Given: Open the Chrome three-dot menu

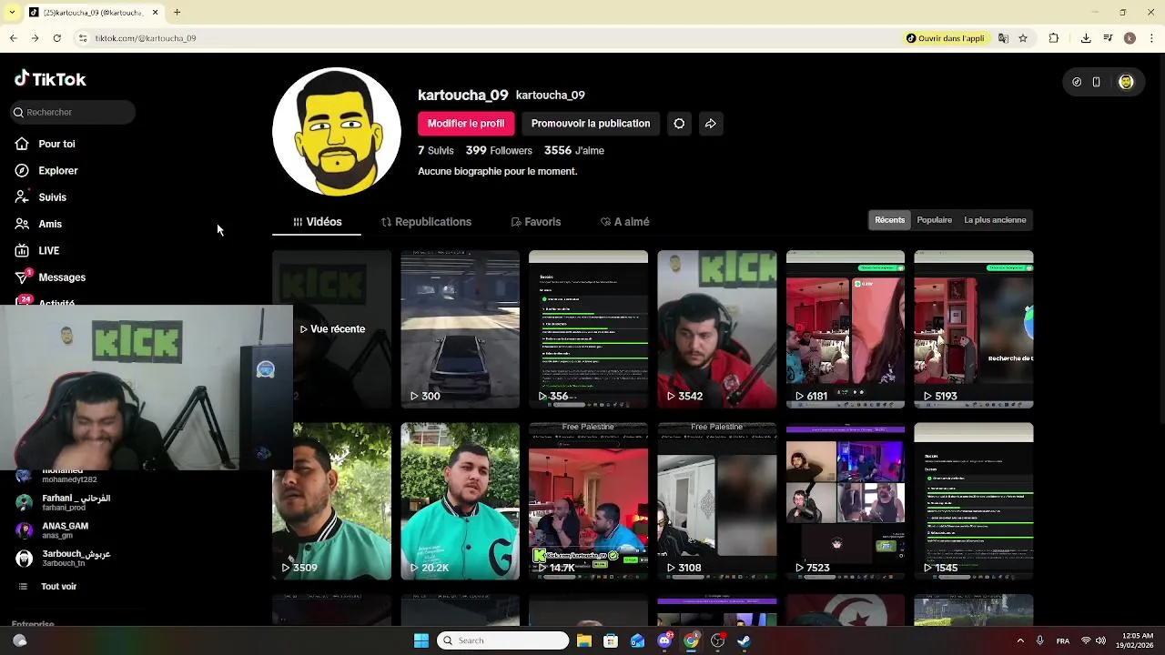Looking at the screenshot, I should [1150, 38].
